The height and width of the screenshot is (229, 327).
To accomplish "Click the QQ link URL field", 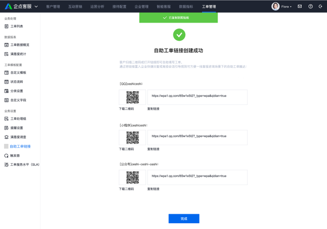I will pyautogui.click(x=197, y=97).
